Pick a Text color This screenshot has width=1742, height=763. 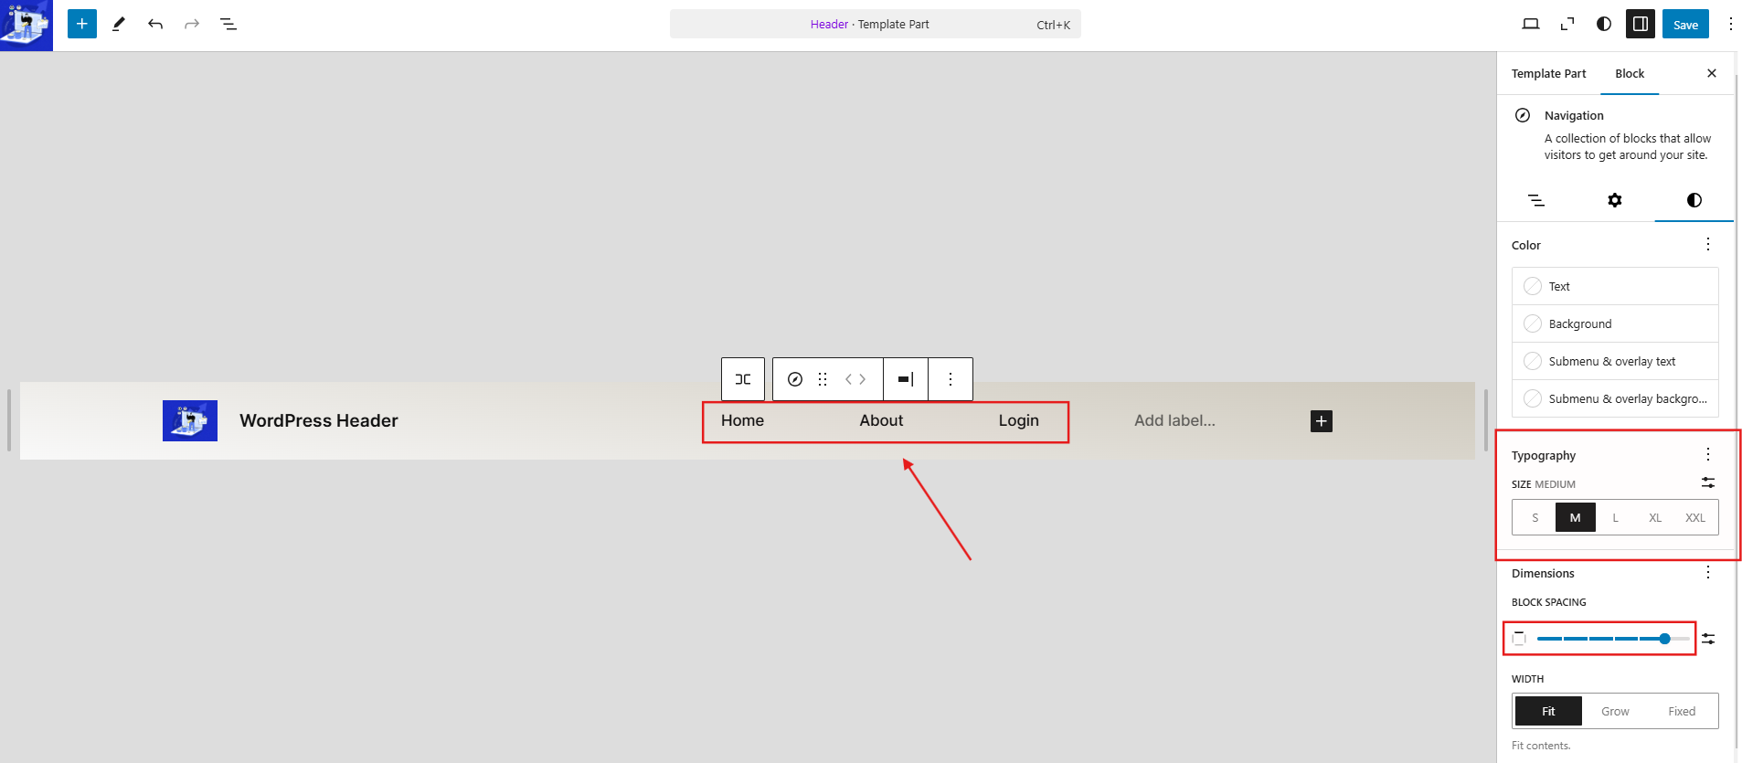tap(1615, 287)
